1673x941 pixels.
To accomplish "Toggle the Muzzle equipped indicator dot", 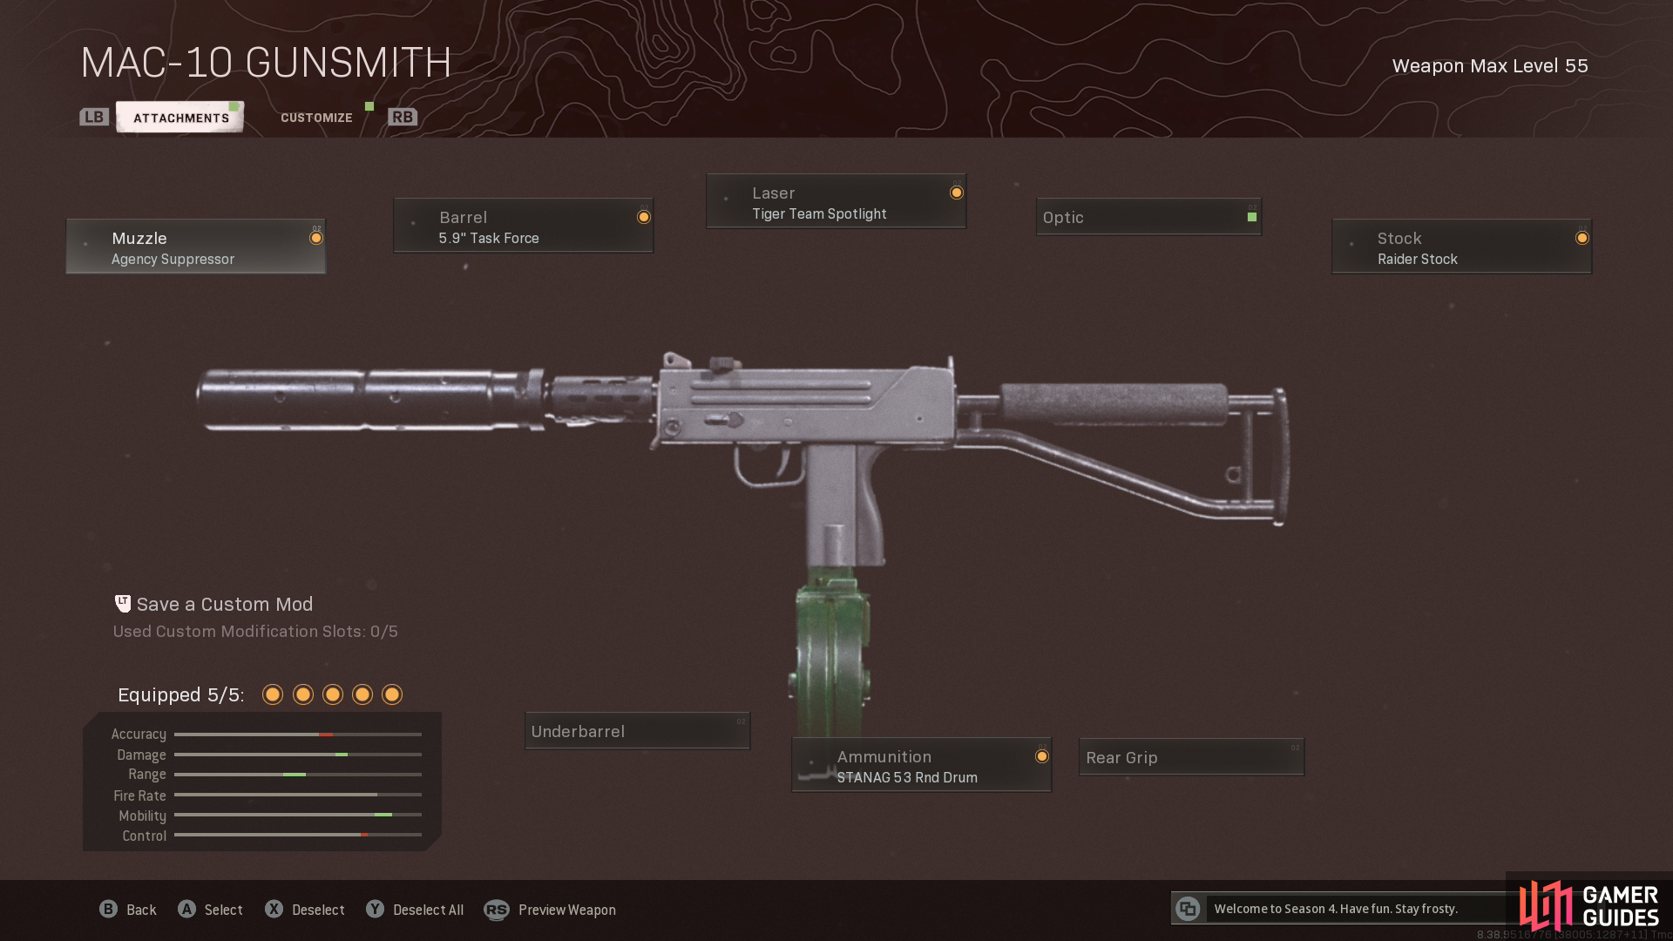I will (x=316, y=238).
